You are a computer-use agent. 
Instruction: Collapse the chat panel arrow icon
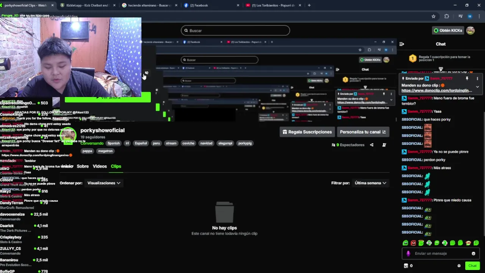[x=402, y=44]
